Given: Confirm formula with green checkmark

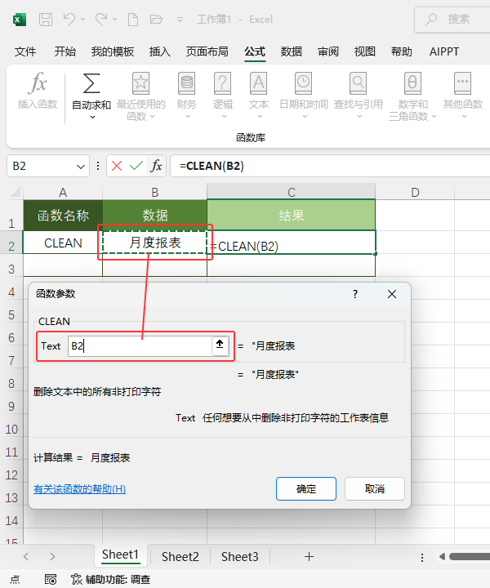Looking at the screenshot, I should click(136, 166).
